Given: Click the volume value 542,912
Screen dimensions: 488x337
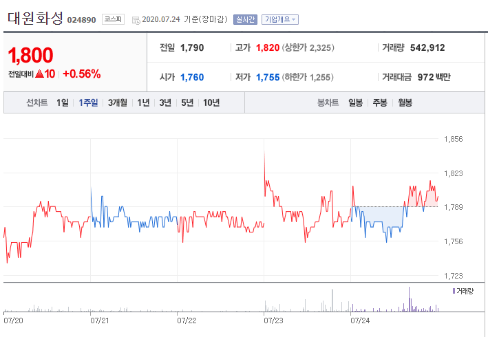Looking at the screenshot, I should pyautogui.click(x=427, y=48).
